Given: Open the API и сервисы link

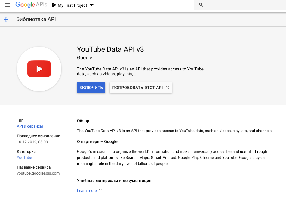Looking at the screenshot, I should tap(30, 126).
